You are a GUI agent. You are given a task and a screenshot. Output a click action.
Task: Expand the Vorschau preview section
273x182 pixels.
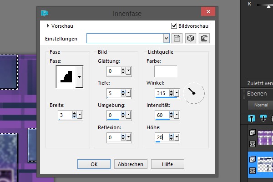coord(48,26)
